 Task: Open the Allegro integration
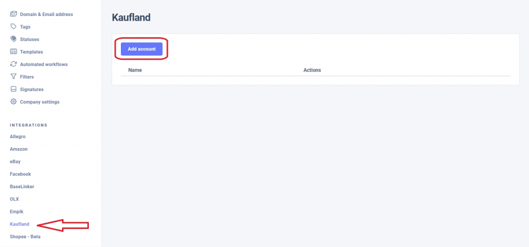click(18, 137)
